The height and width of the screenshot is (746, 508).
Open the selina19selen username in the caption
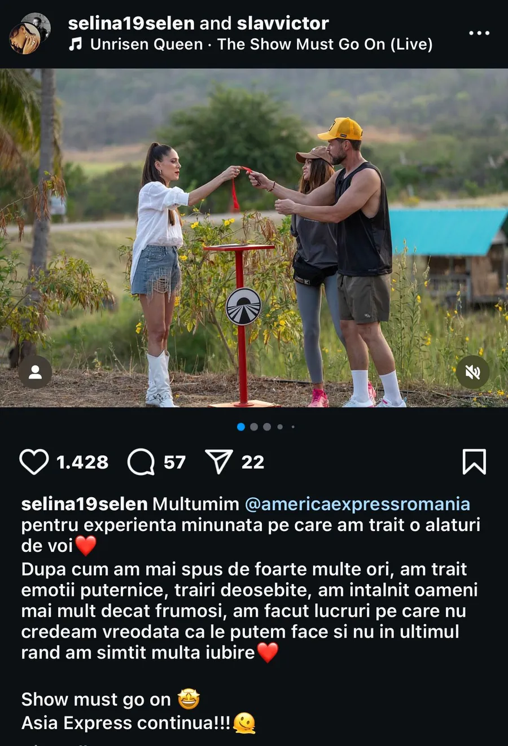85,504
